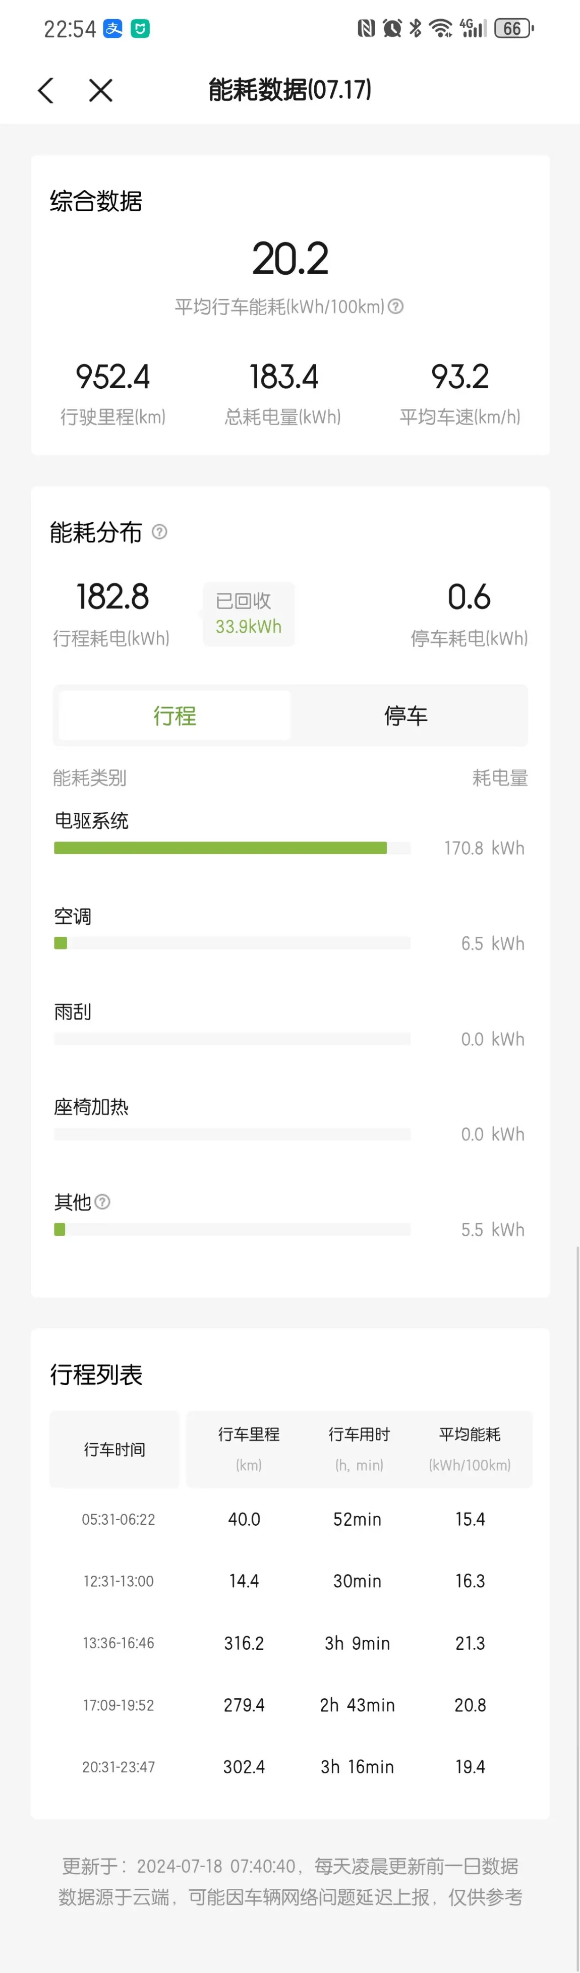Tap the Wi-Fi status icon

[x=441, y=29]
